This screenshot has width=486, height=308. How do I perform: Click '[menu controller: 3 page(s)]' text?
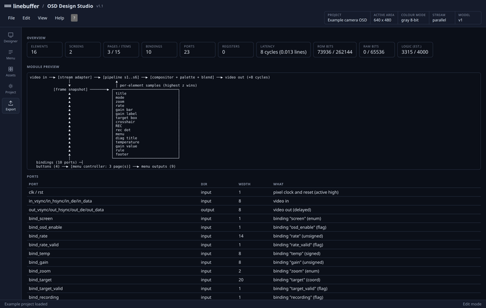(x=100, y=167)
